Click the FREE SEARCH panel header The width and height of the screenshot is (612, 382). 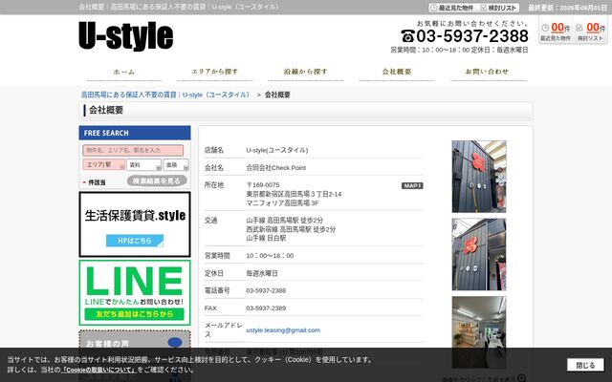(135, 133)
